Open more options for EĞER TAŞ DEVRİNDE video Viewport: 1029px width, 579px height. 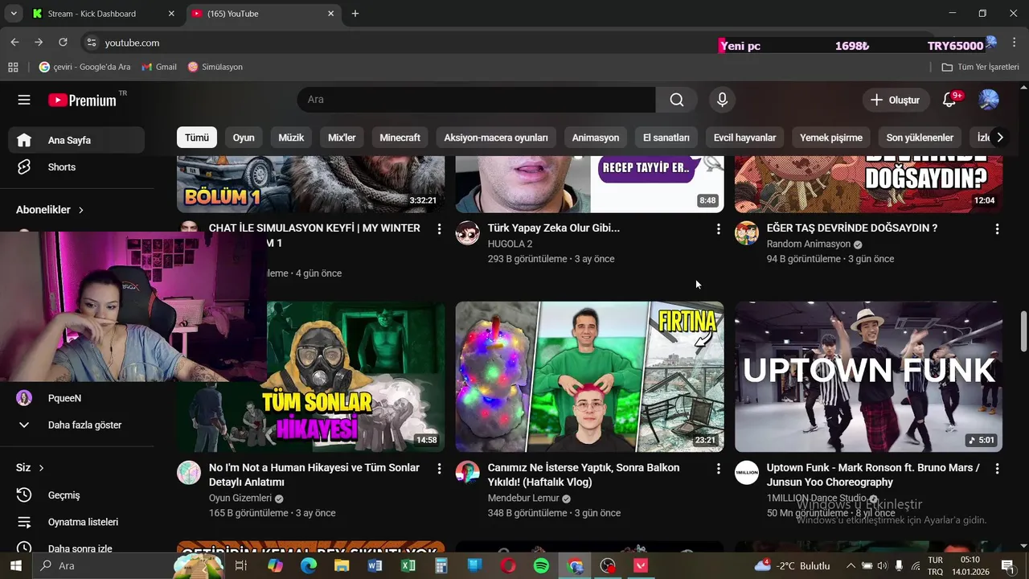coord(997,229)
